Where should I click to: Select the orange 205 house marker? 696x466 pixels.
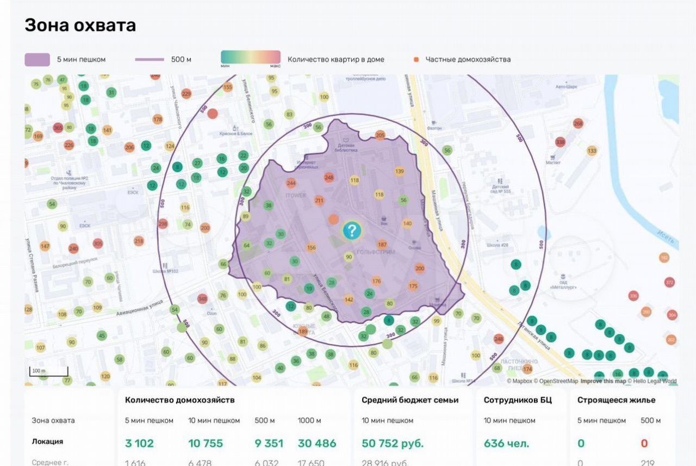point(380,135)
